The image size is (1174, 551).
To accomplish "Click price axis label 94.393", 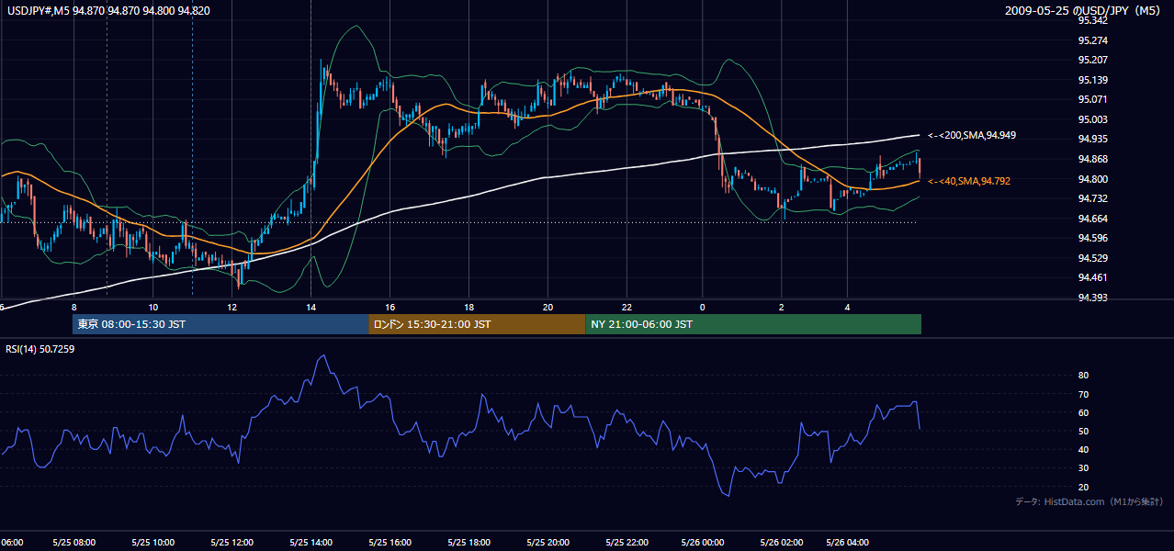I will pos(1092,298).
